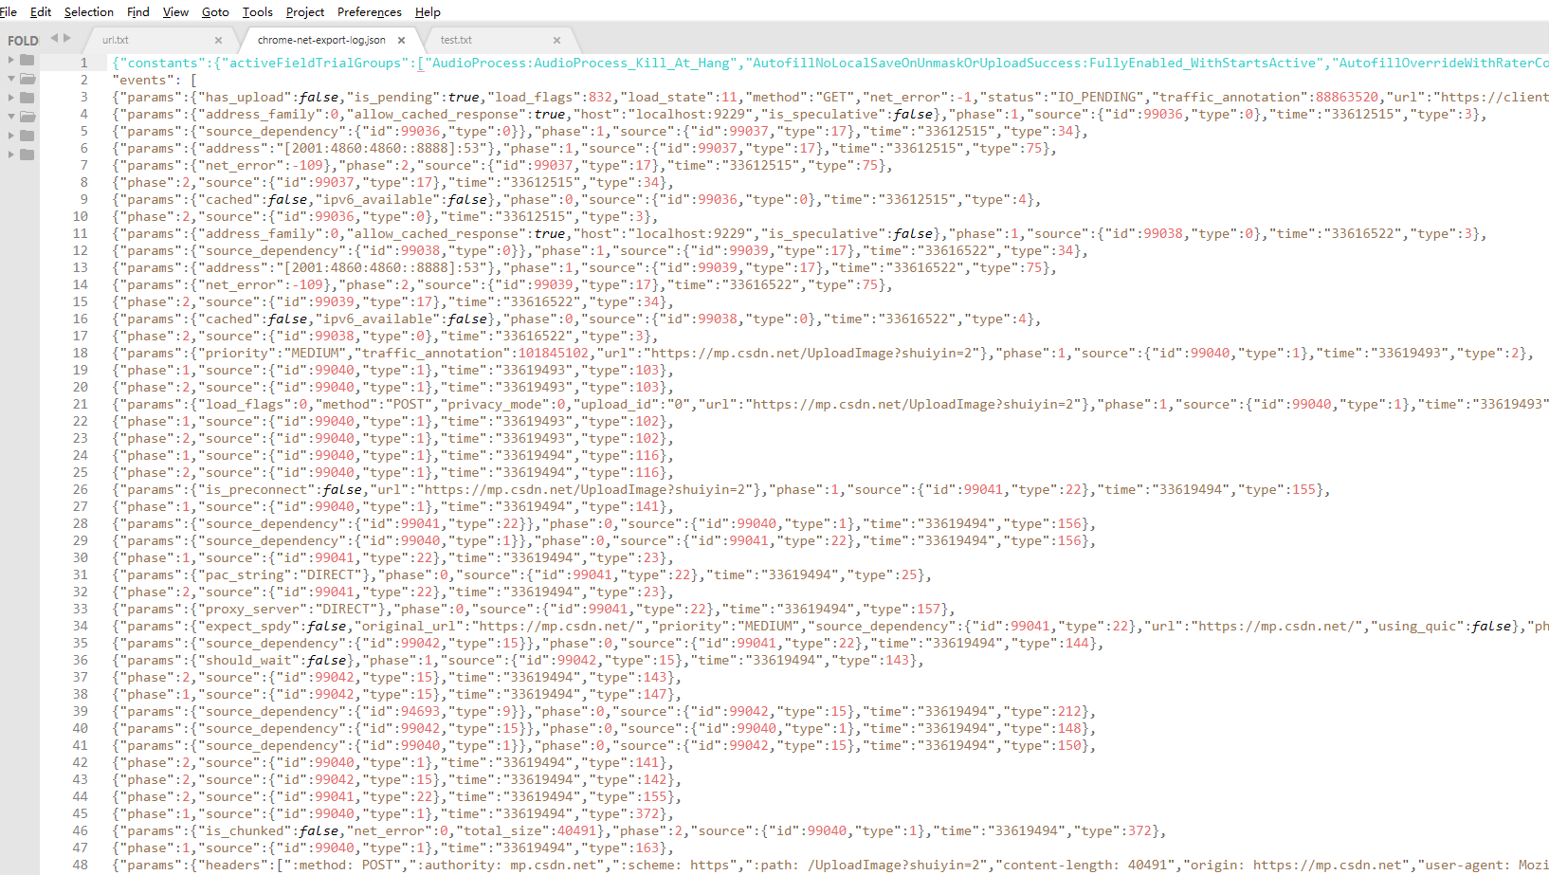This screenshot has height=875, width=1549.
Task: Click "total_size":40491 on line 46
Action: tap(532, 830)
